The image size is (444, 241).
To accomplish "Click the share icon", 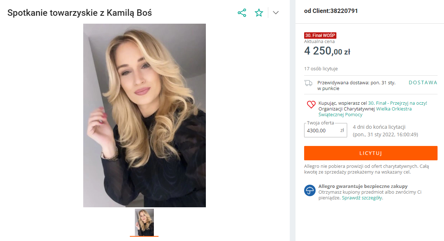I will coord(242,13).
